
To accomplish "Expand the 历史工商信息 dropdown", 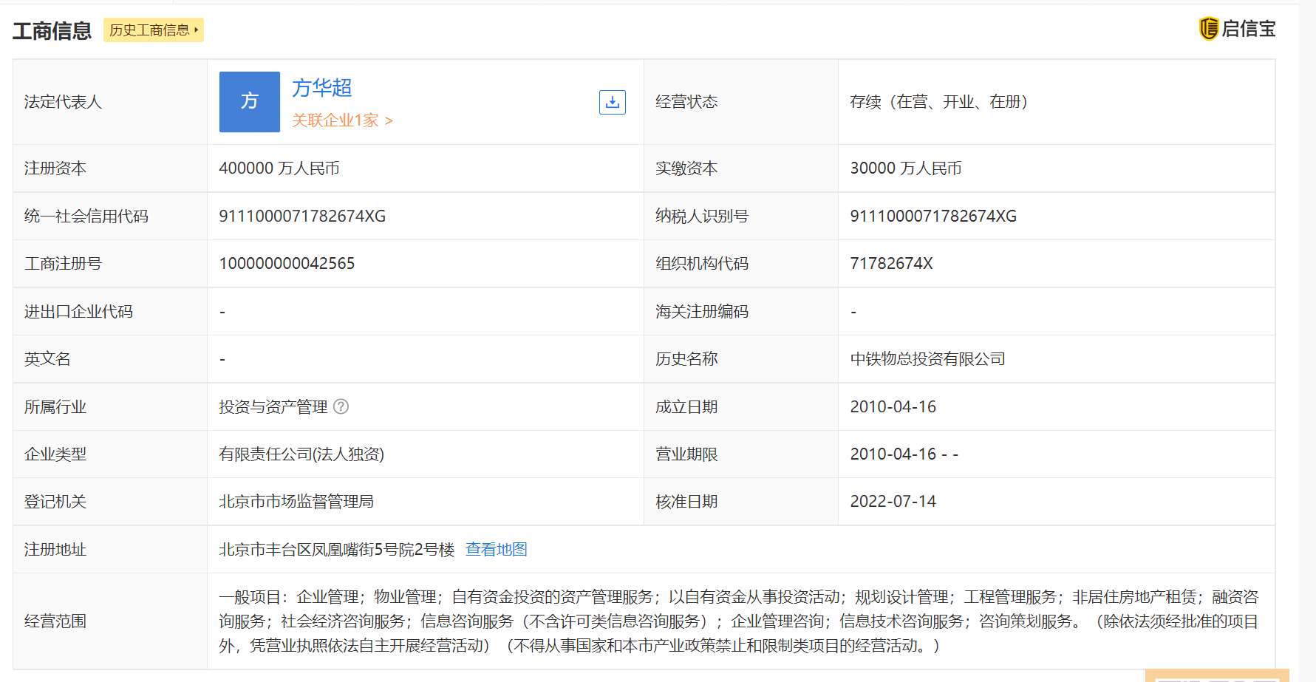I will pyautogui.click(x=154, y=30).
